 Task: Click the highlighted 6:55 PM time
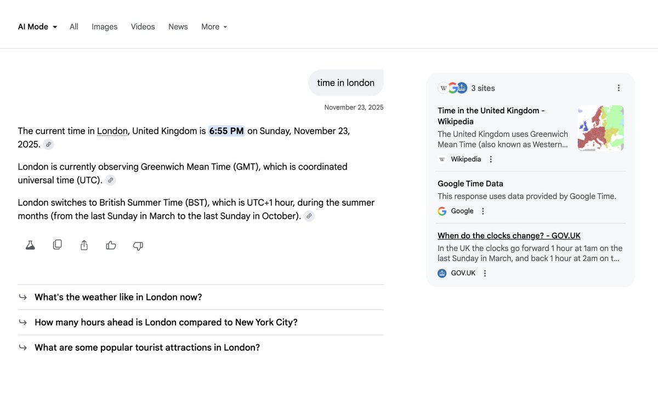tap(226, 131)
